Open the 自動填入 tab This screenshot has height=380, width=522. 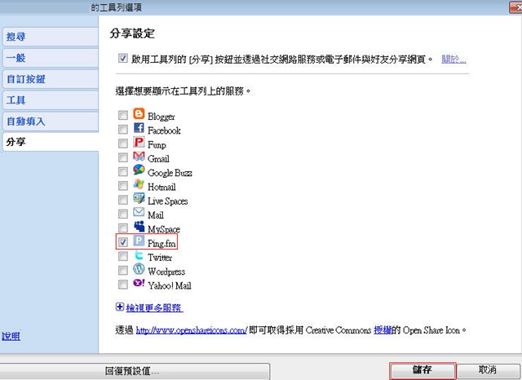(51, 122)
